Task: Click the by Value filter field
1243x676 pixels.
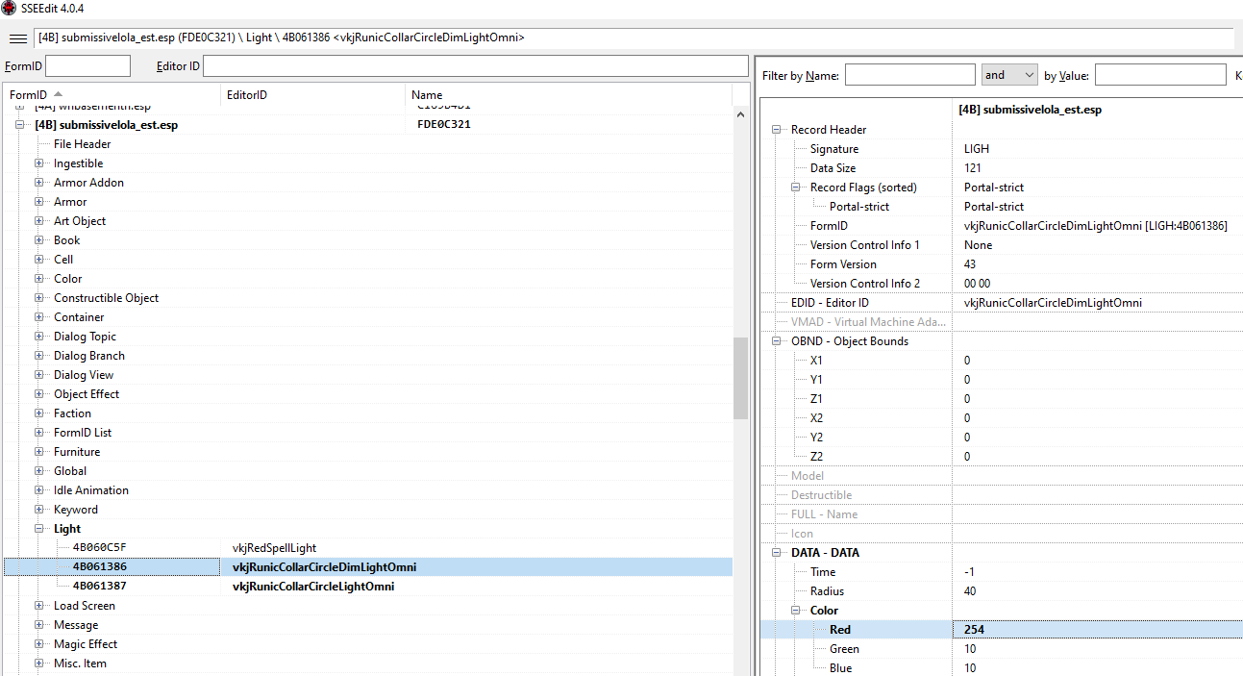Action: [x=1157, y=75]
